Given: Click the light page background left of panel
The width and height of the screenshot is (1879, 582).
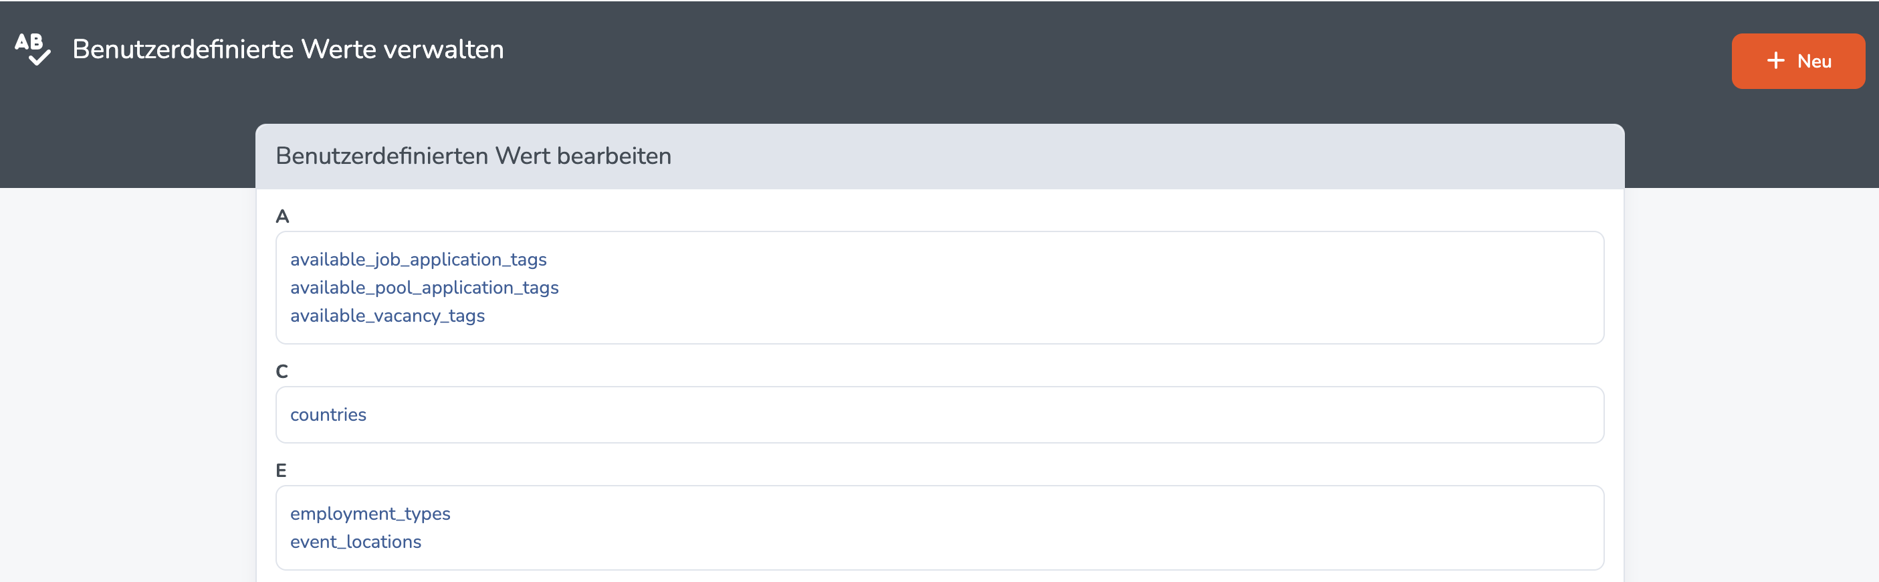Looking at the screenshot, I should point(128,385).
